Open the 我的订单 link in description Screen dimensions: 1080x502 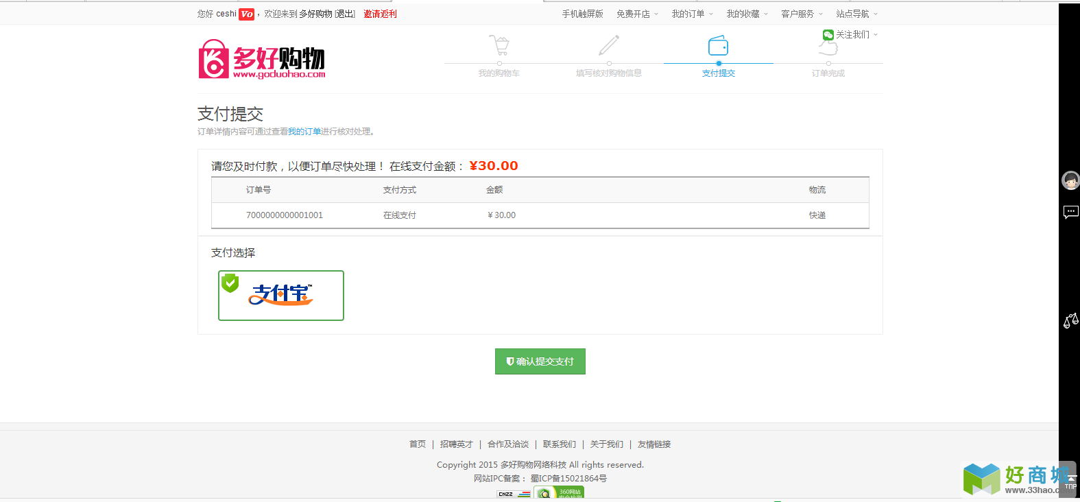[304, 132]
